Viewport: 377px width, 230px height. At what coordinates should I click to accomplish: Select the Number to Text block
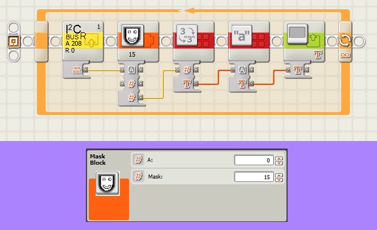[x=194, y=41]
